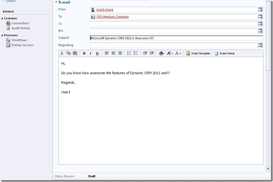This screenshot has height=182, width=273.
Task: Open Workflows under Processes
Action: pos(19,40)
